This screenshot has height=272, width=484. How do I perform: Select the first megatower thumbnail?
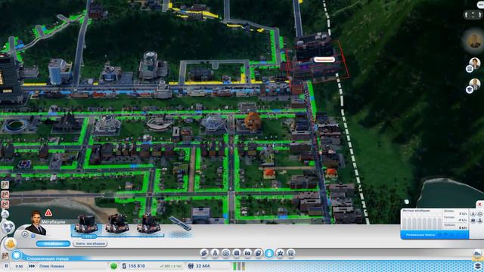pyautogui.click(x=87, y=225)
